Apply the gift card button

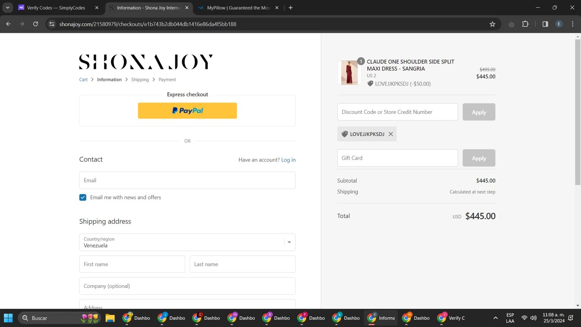[x=479, y=158]
